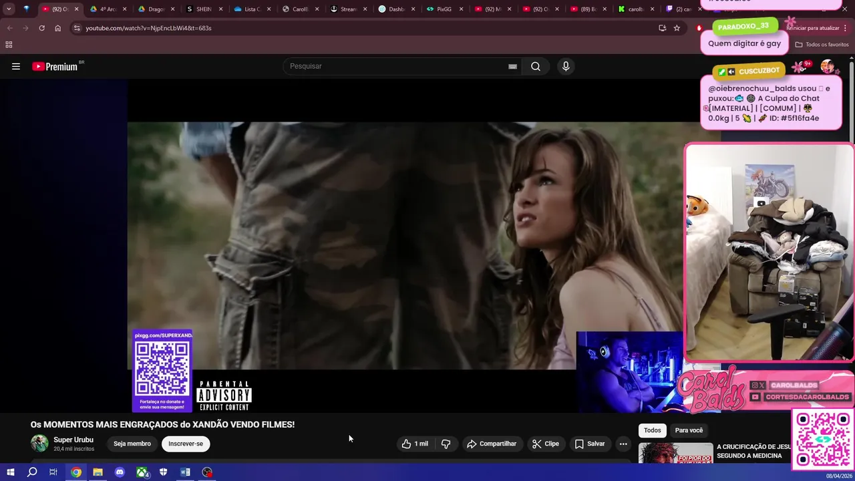Like the video with thumbs up
Image resolution: width=855 pixels, height=481 pixels.
tap(415, 444)
